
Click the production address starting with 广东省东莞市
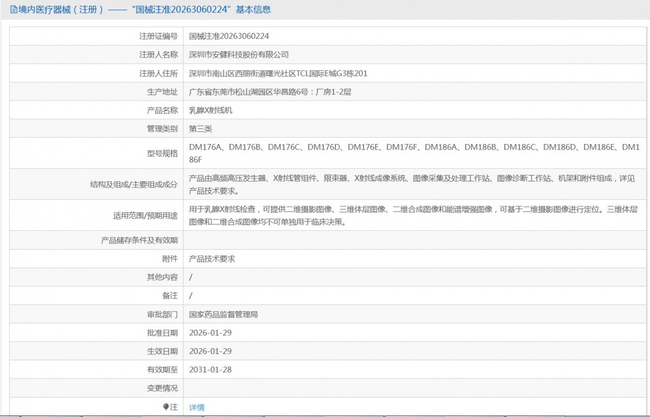click(270, 92)
